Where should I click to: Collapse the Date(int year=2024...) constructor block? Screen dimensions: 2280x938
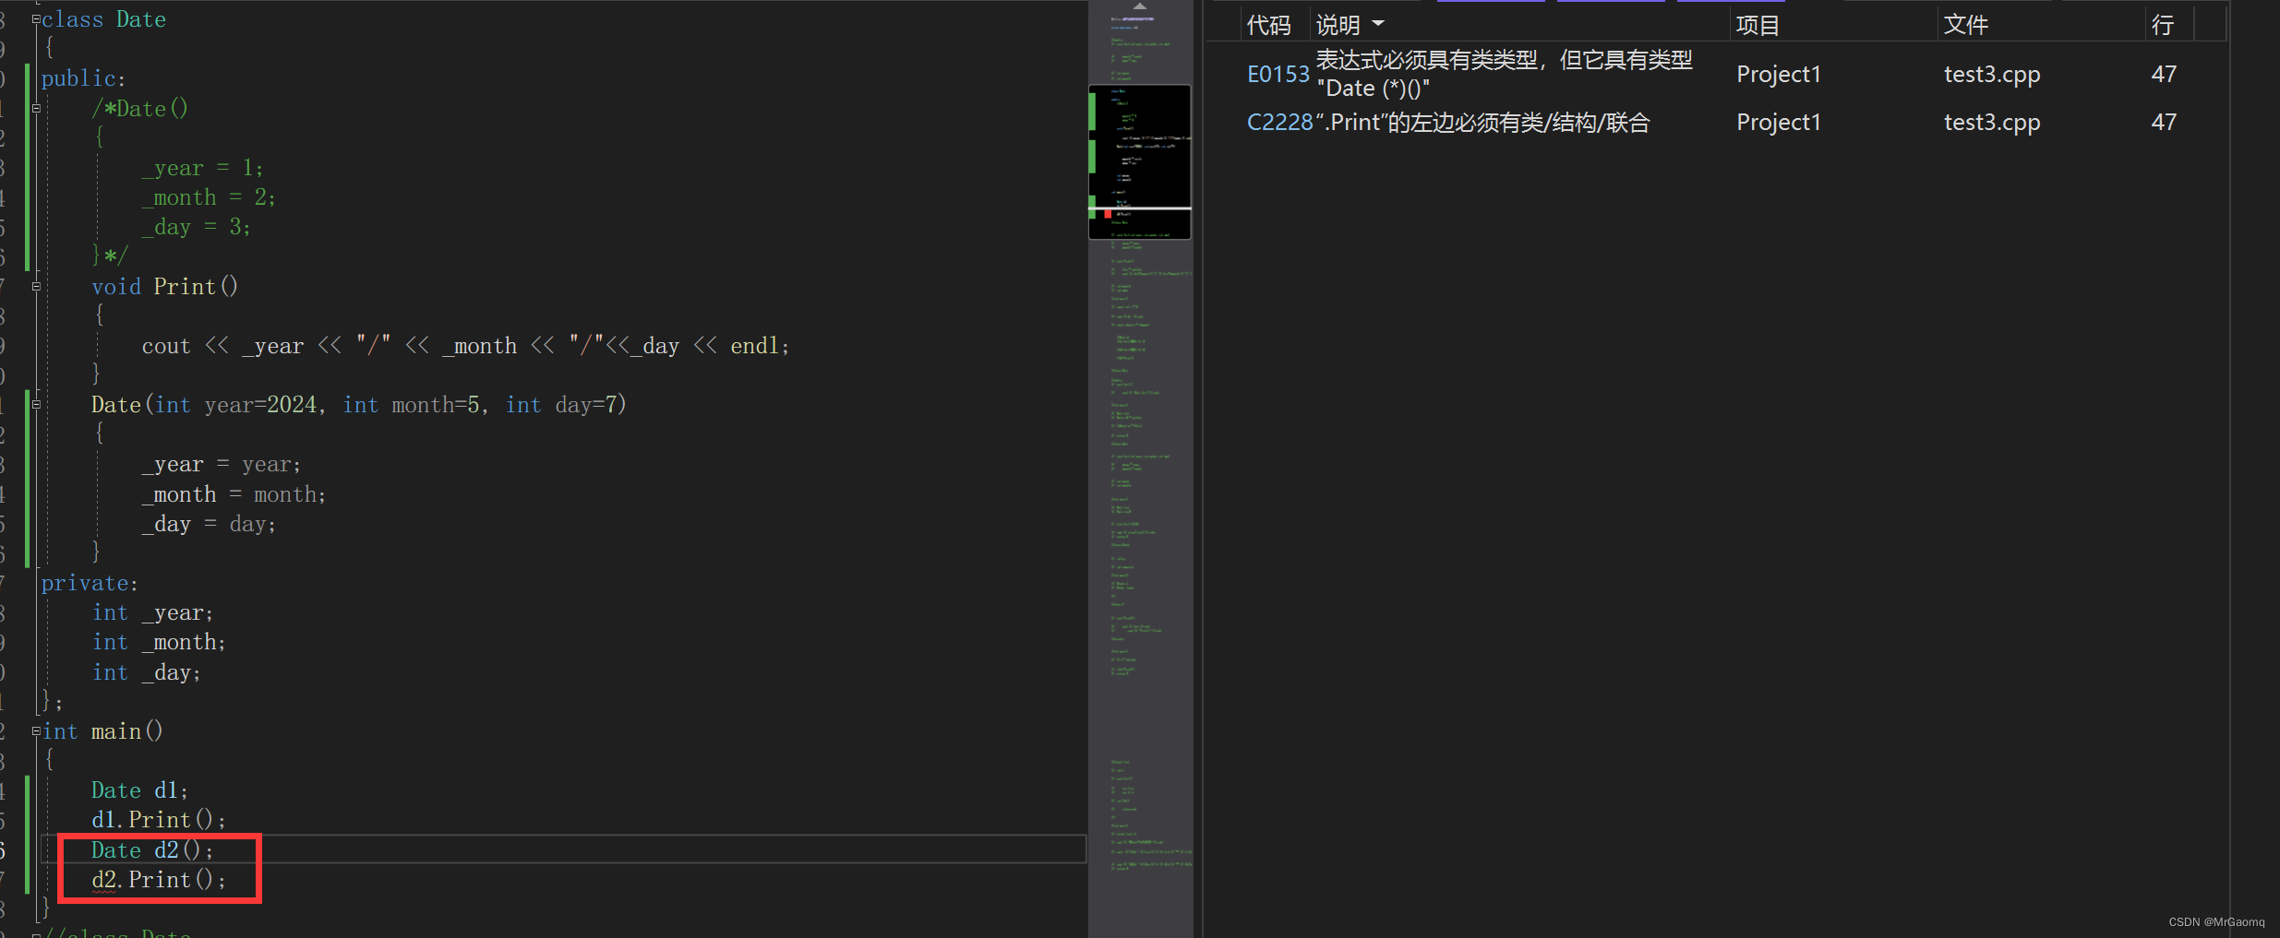click(36, 404)
